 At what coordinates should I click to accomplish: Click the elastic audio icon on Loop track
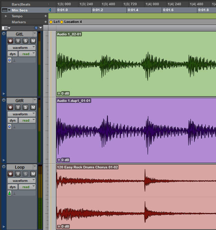10,193
